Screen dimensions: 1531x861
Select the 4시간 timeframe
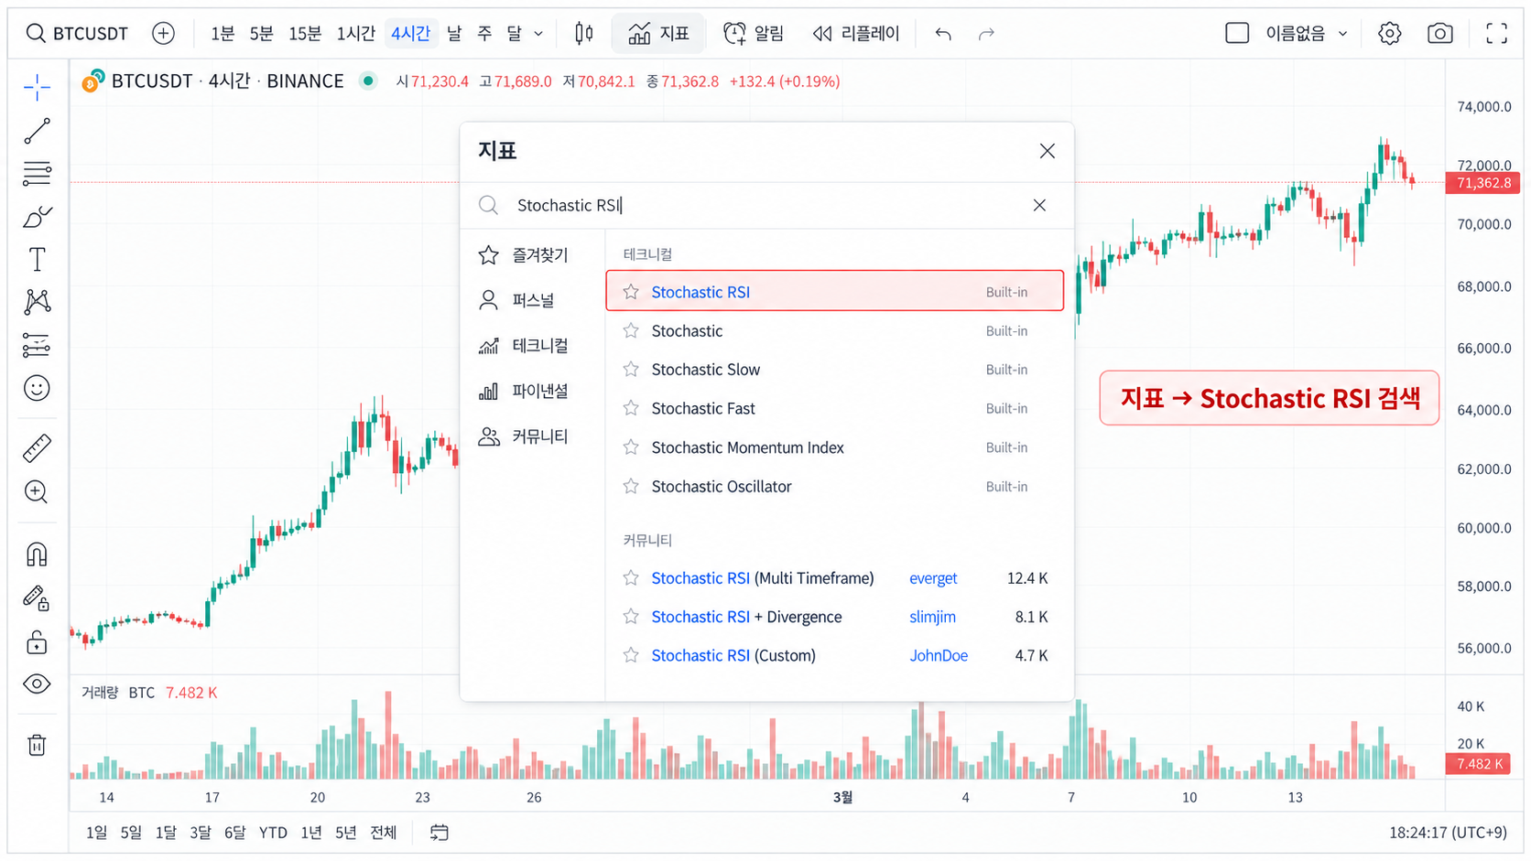[410, 34]
